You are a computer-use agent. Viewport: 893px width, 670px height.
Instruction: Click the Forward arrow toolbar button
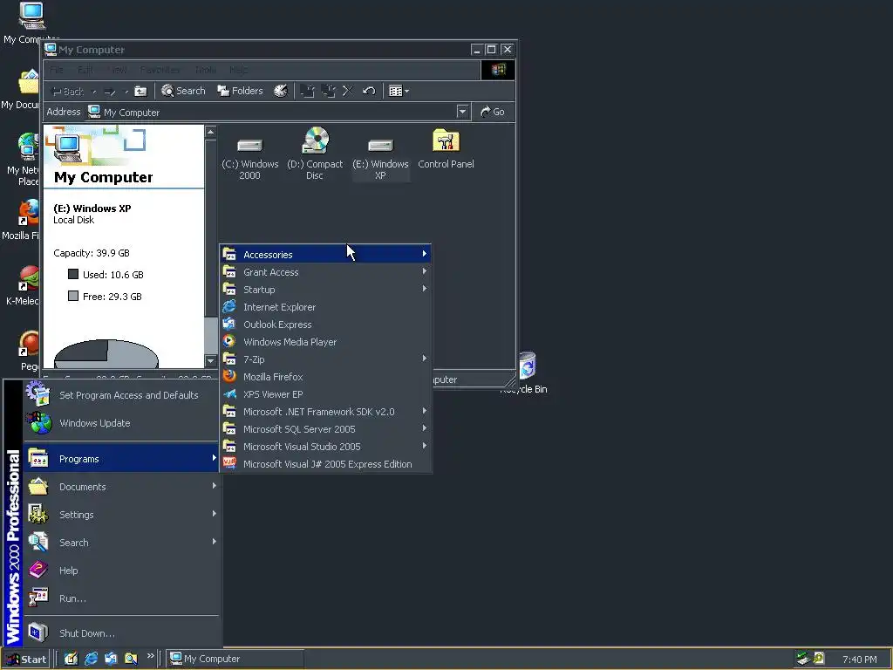pyautogui.click(x=110, y=91)
